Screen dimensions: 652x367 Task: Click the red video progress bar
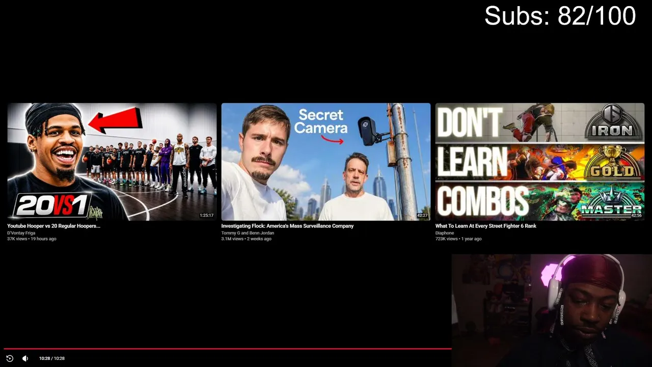[228, 349]
